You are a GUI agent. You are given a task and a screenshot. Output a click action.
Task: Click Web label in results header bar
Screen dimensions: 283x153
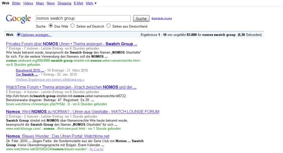tap(10, 35)
